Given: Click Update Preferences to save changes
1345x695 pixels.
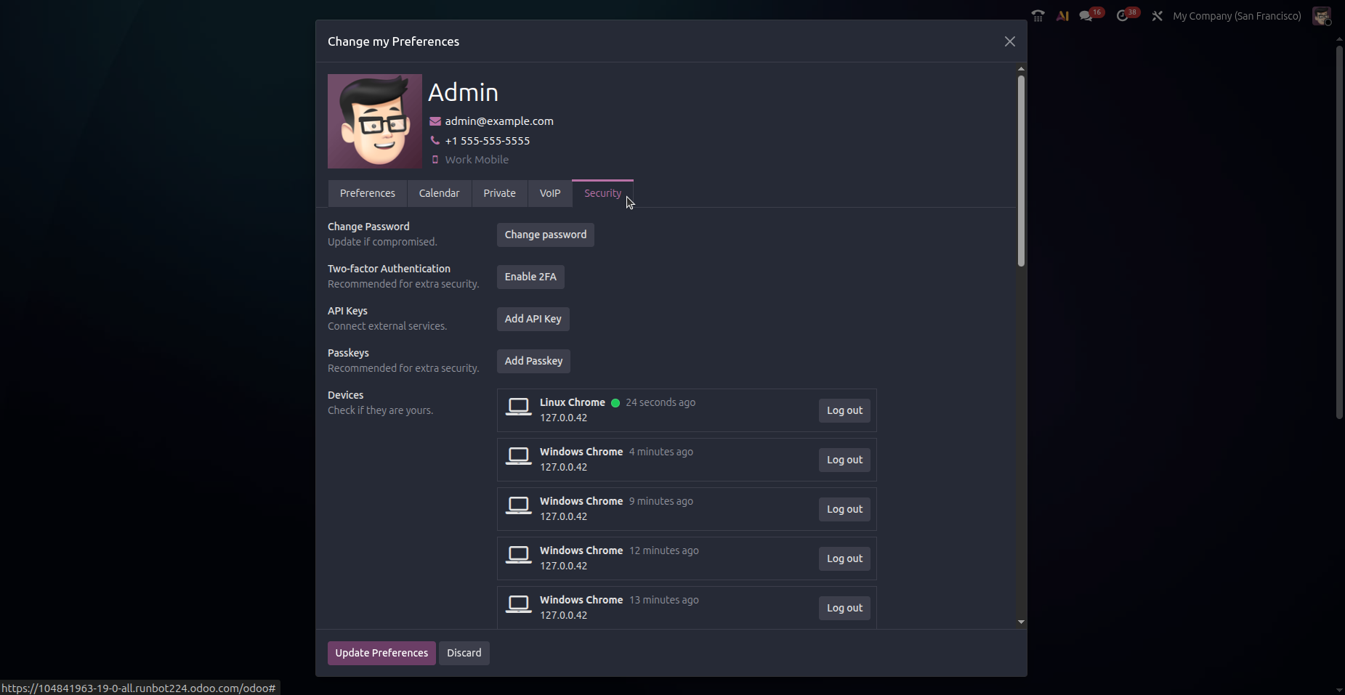Looking at the screenshot, I should click(381, 652).
